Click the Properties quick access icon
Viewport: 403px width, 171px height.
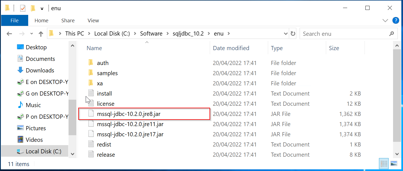pyautogui.click(x=23, y=8)
